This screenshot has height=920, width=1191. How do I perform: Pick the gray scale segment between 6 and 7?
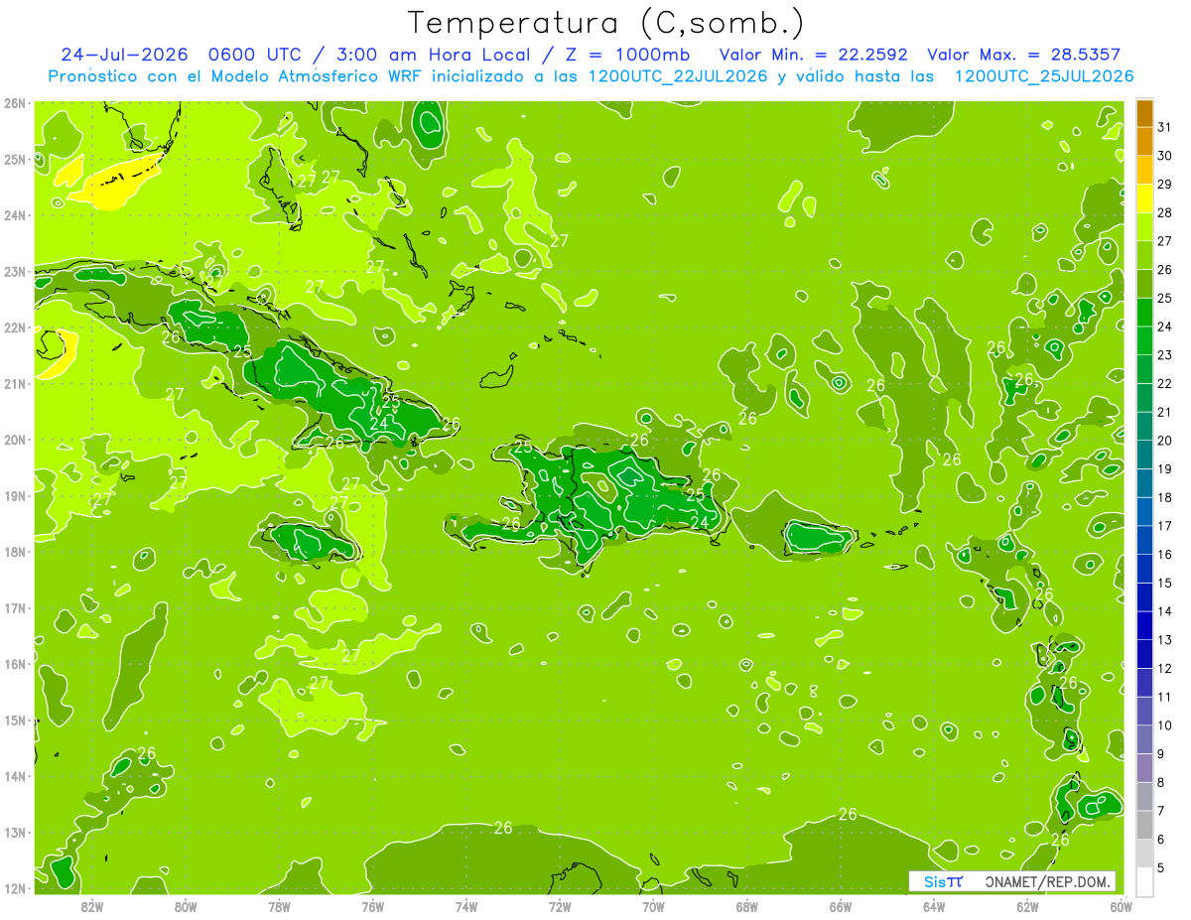(x=1144, y=825)
